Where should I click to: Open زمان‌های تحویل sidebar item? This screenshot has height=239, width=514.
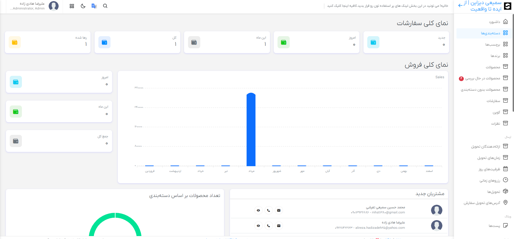(x=484, y=158)
